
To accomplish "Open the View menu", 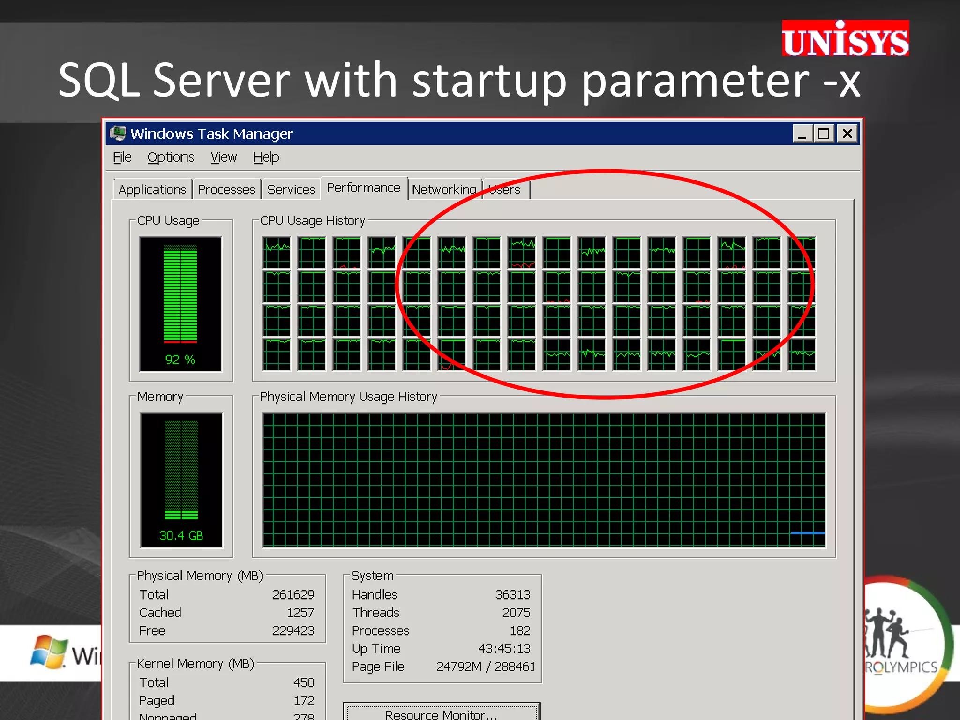I will (x=224, y=157).
